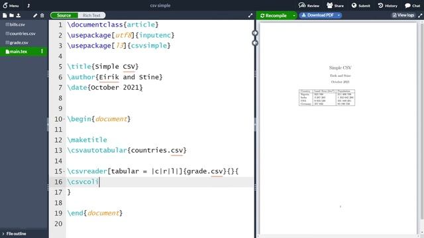Upload a file to project
Image resolution: width=424 pixels, height=238 pixels.
coord(19,15)
